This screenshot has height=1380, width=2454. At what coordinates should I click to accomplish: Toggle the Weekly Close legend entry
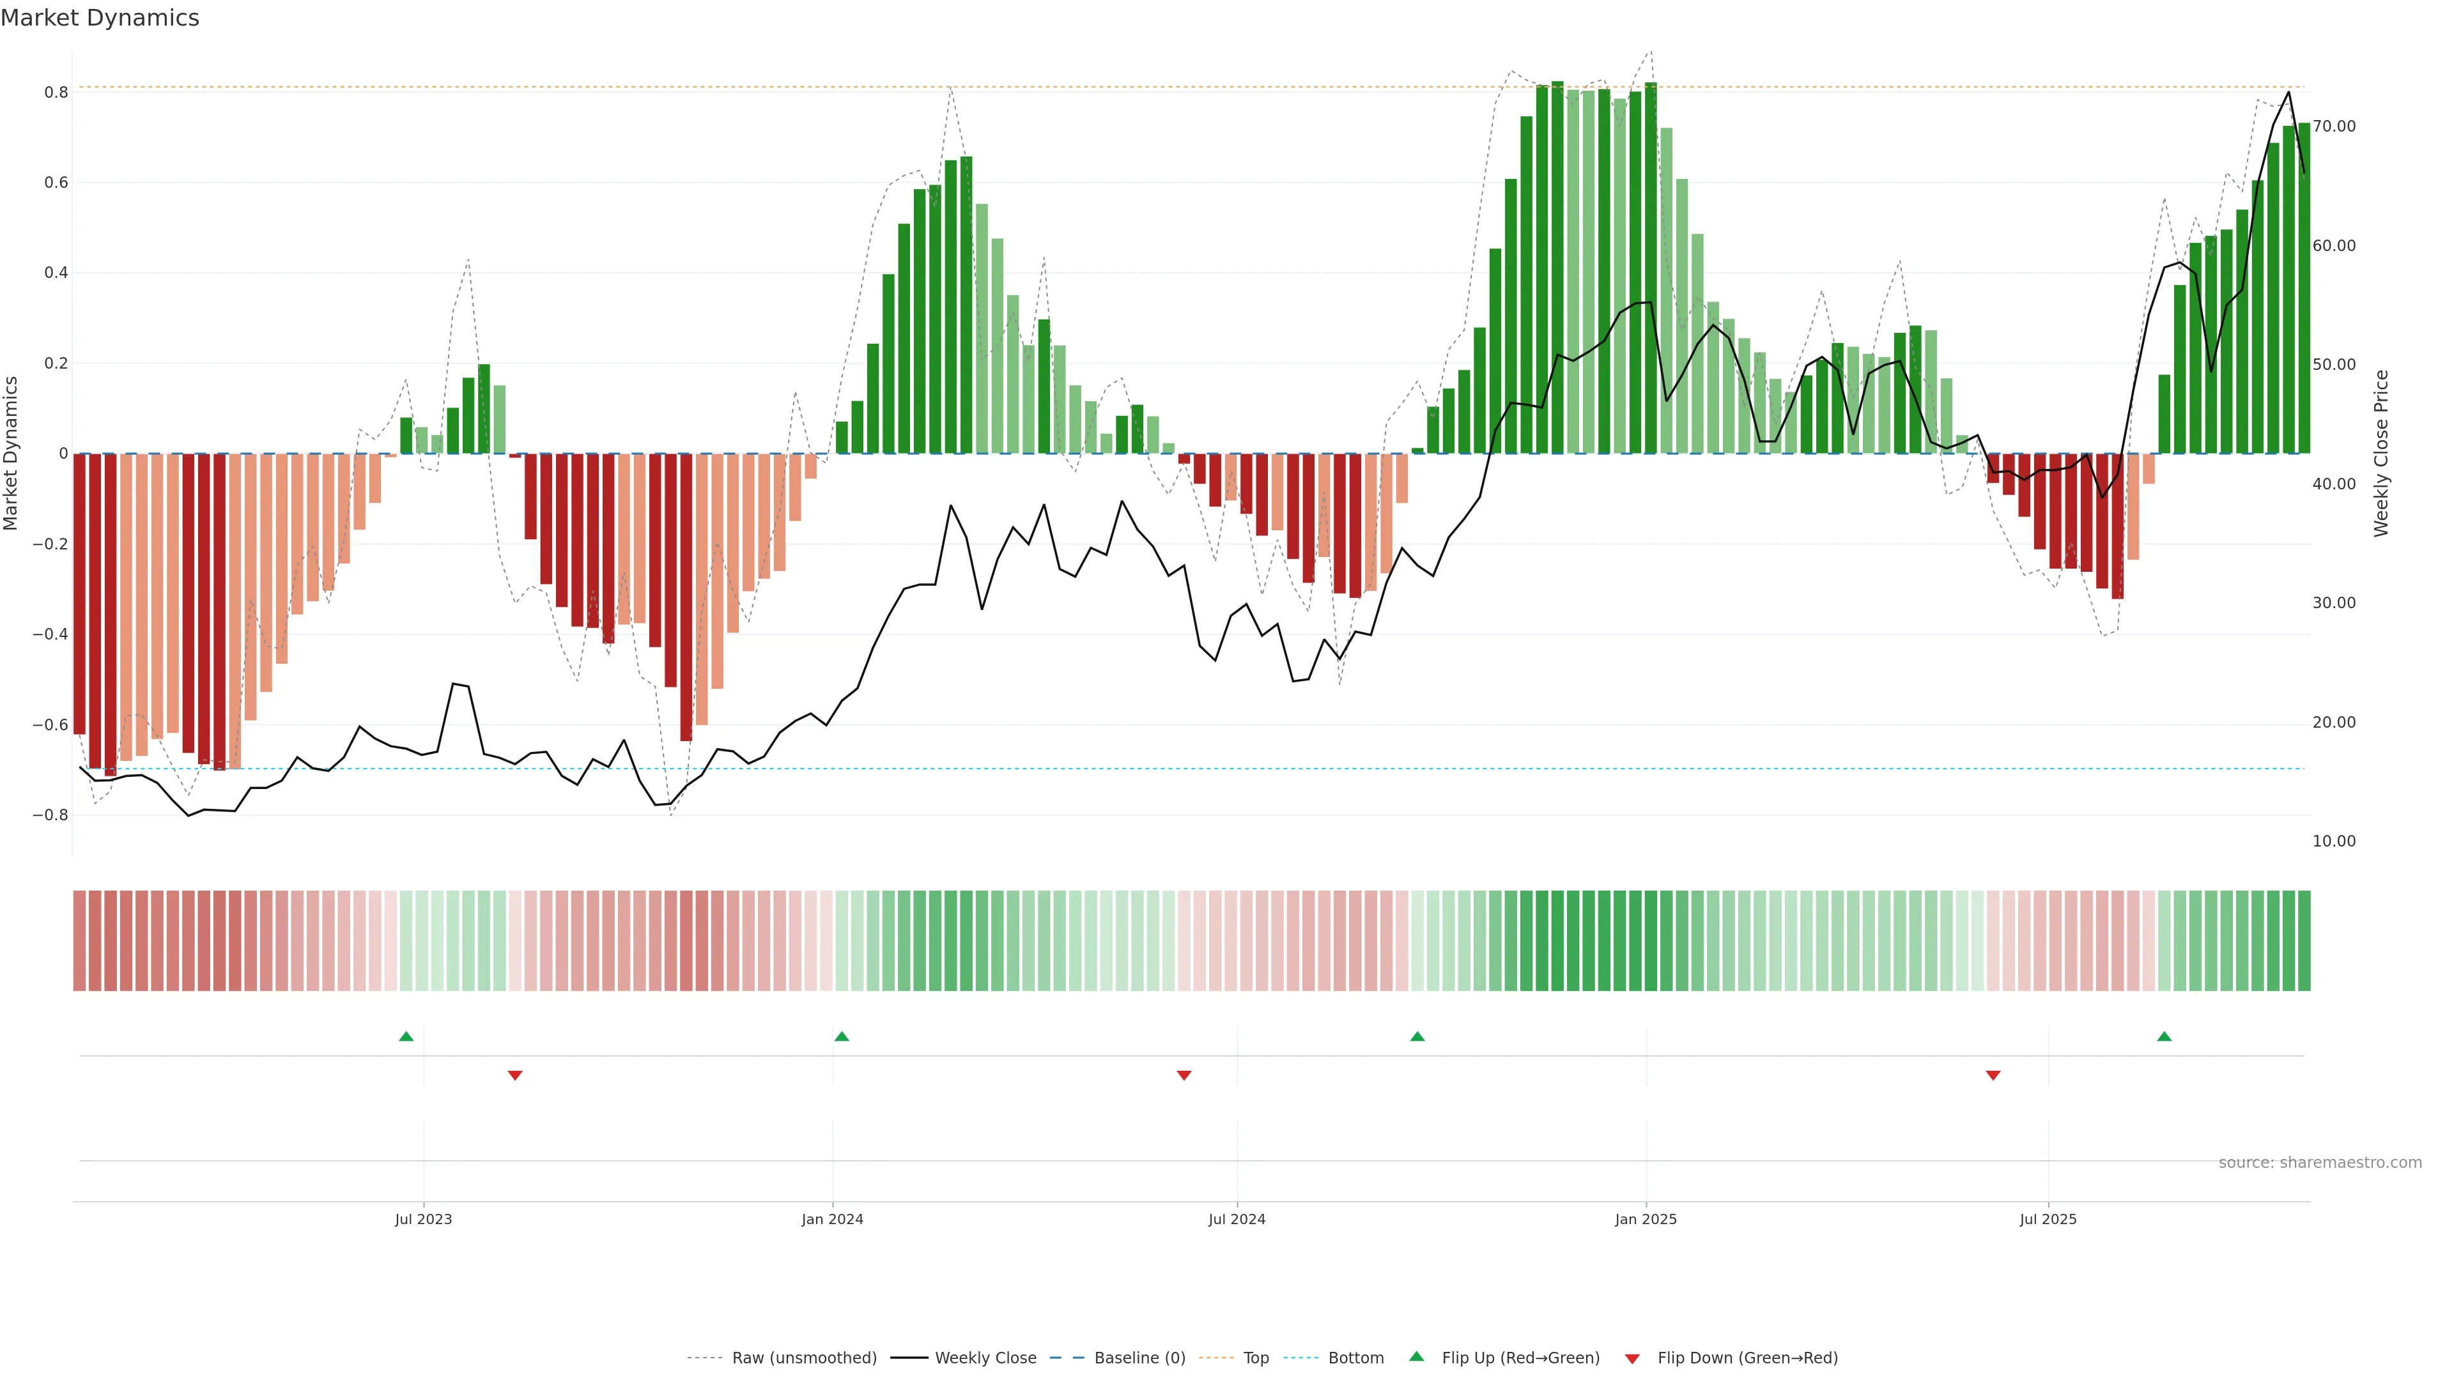click(x=985, y=1358)
